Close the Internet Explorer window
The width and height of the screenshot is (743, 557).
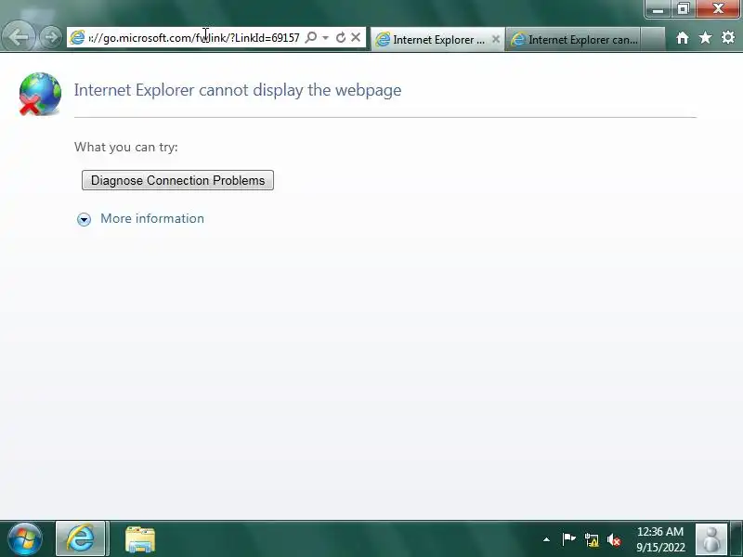pyautogui.click(x=717, y=8)
